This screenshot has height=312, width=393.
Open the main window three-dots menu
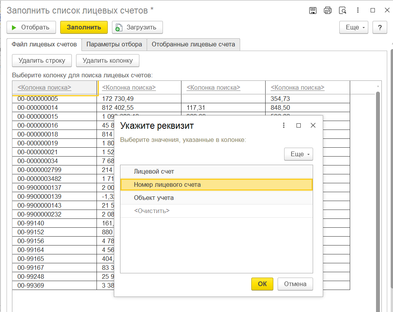point(358,10)
